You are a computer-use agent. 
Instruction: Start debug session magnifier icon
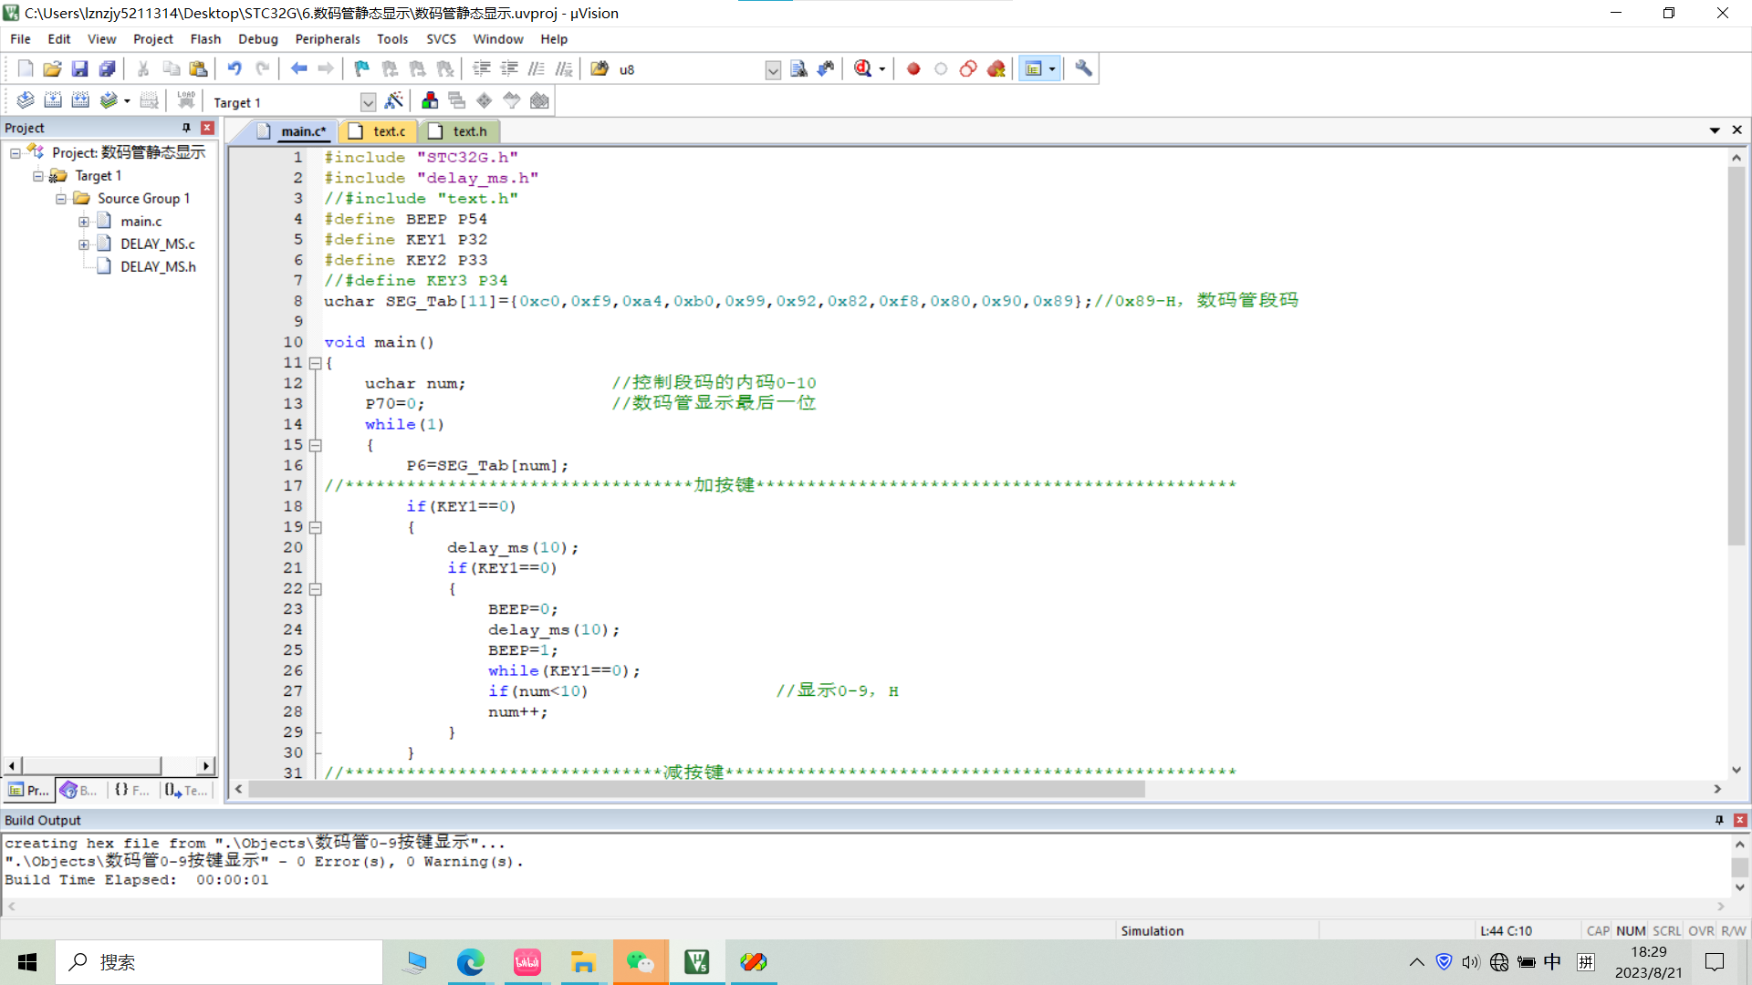tap(862, 68)
